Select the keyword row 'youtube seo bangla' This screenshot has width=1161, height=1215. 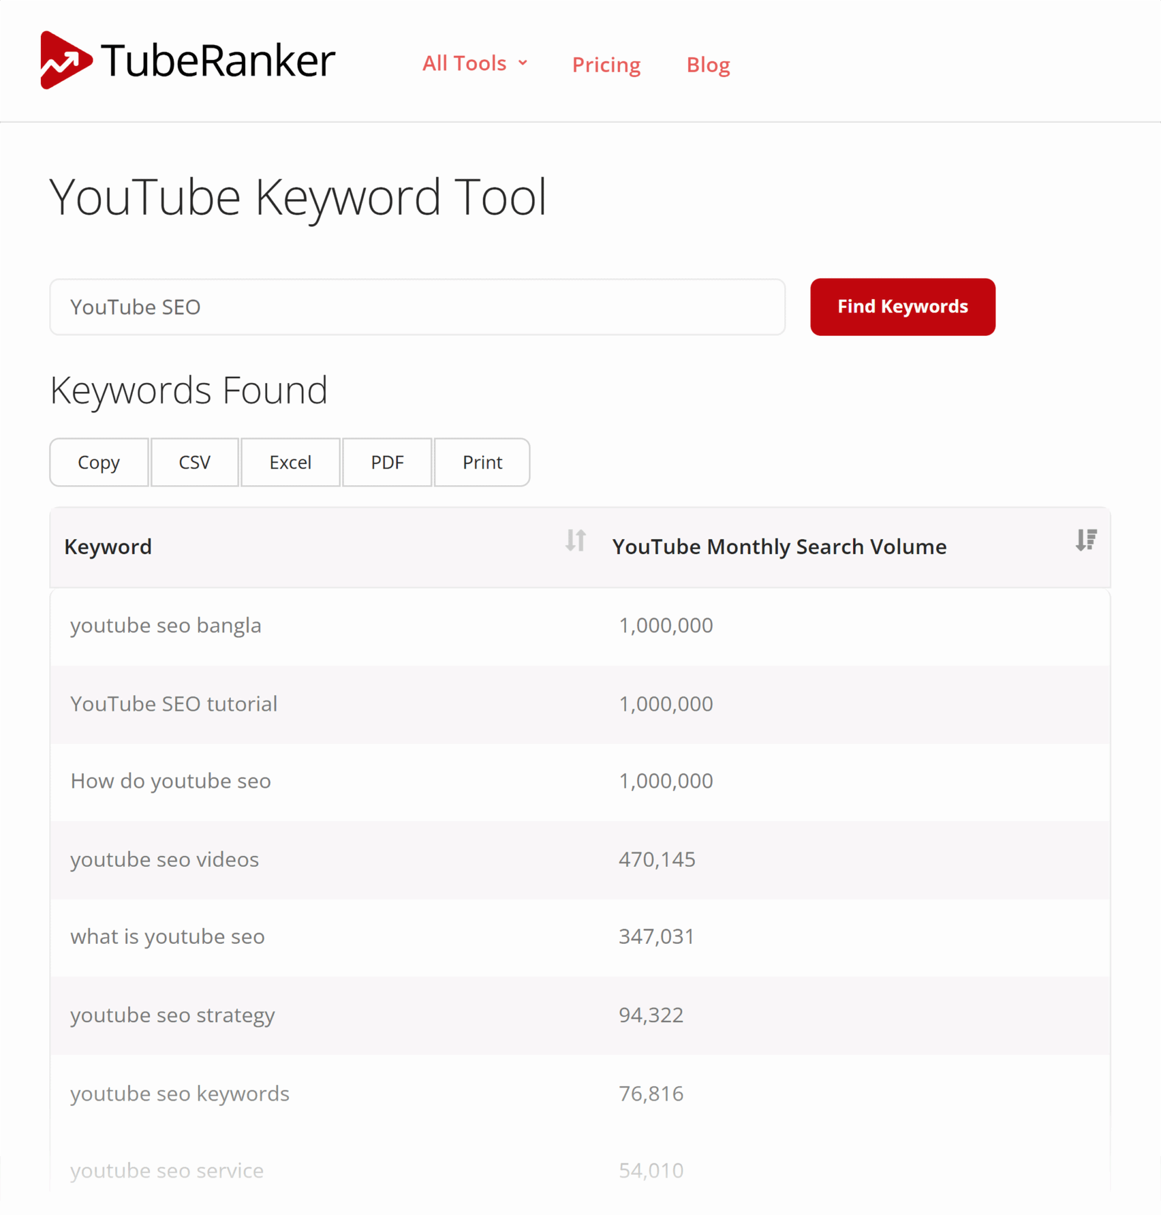pos(166,625)
